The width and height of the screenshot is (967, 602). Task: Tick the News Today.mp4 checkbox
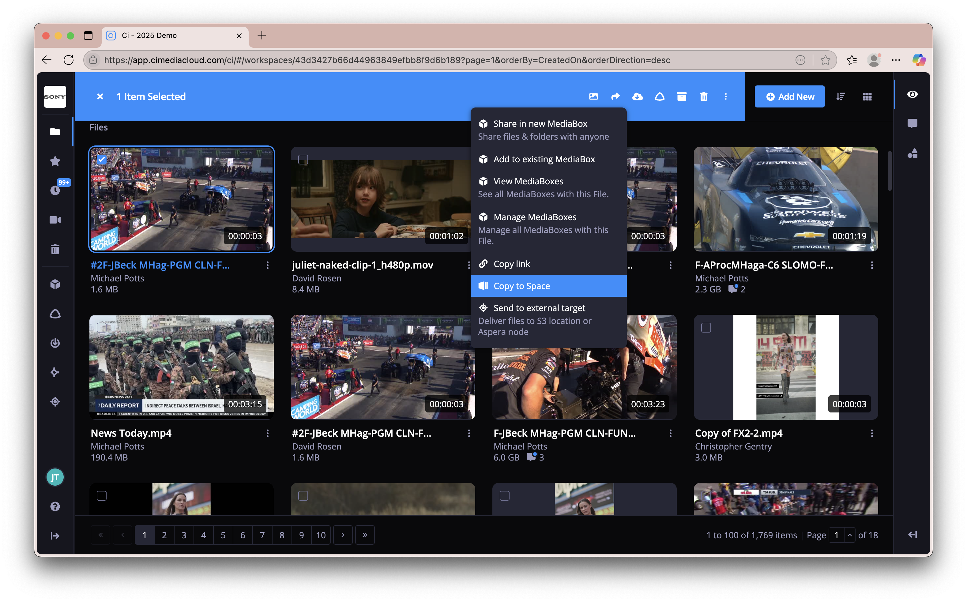click(102, 327)
